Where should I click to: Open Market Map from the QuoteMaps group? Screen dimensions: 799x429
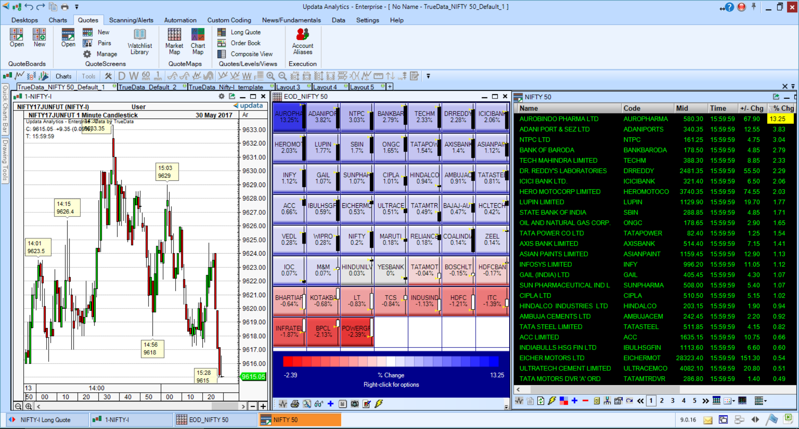pyautogui.click(x=174, y=41)
